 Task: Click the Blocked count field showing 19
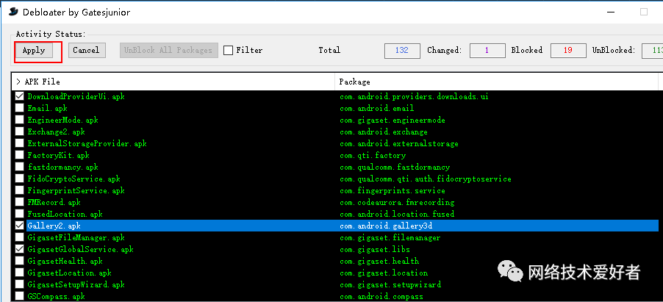coord(568,50)
